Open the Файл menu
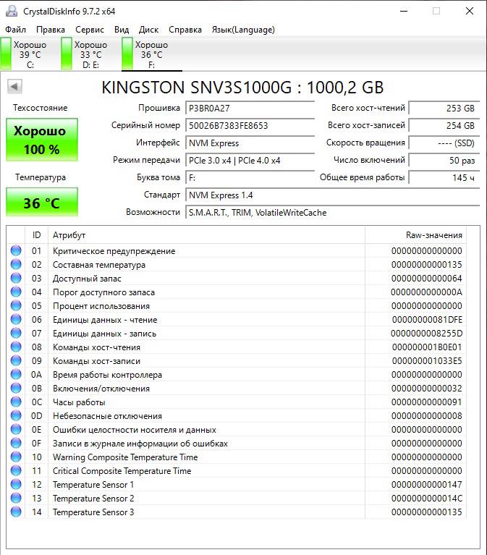Screen dimensions: 487x555 tap(15, 30)
